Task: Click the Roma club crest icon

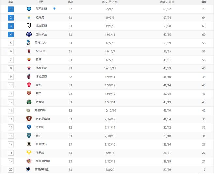Action: pos(29,60)
